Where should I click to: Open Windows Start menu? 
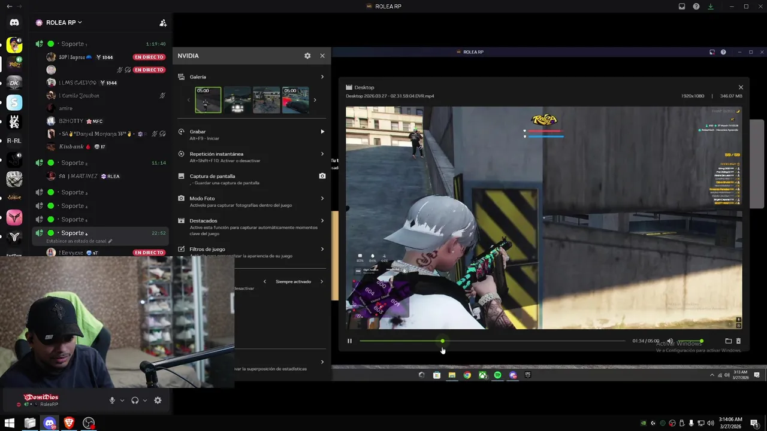click(10, 423)
